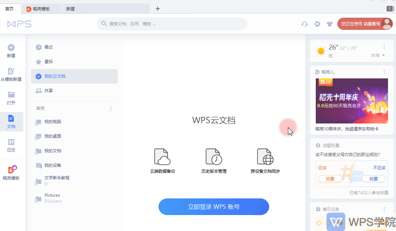The width and height of the screenshot is (396, 231).
Task: Click the skin shirt icon
Action: 330,24
